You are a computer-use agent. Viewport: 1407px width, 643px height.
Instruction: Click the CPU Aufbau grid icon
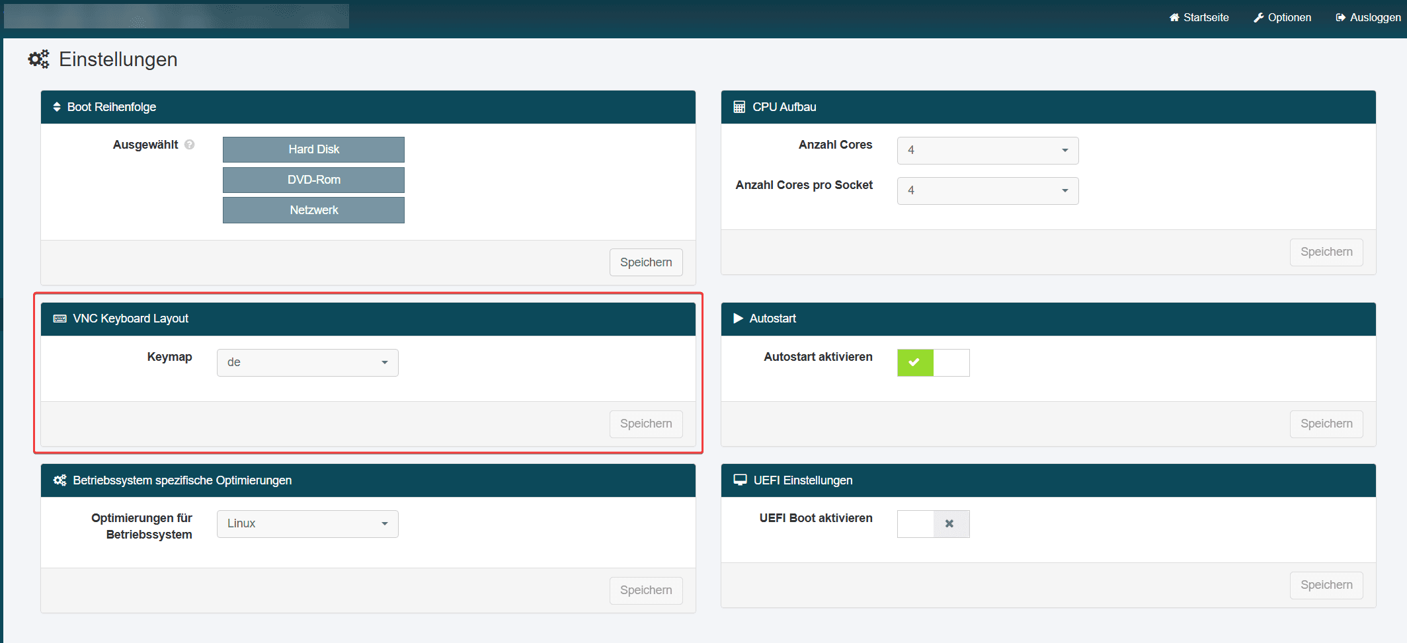739,107
